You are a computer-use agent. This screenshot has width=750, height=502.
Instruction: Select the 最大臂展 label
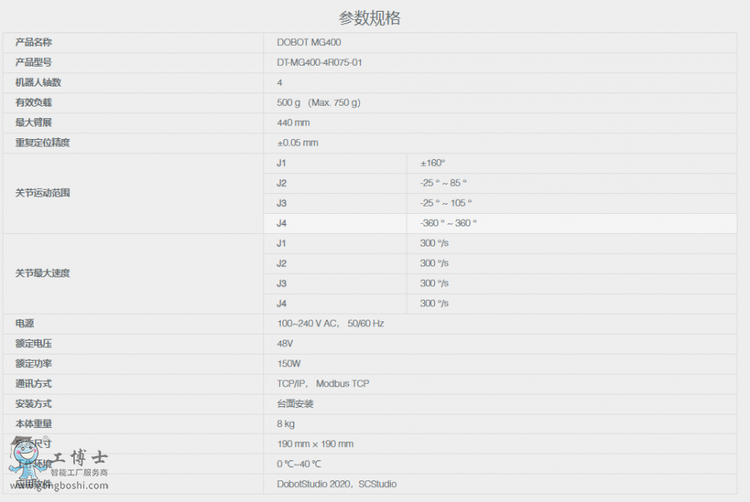coord(33,122)
